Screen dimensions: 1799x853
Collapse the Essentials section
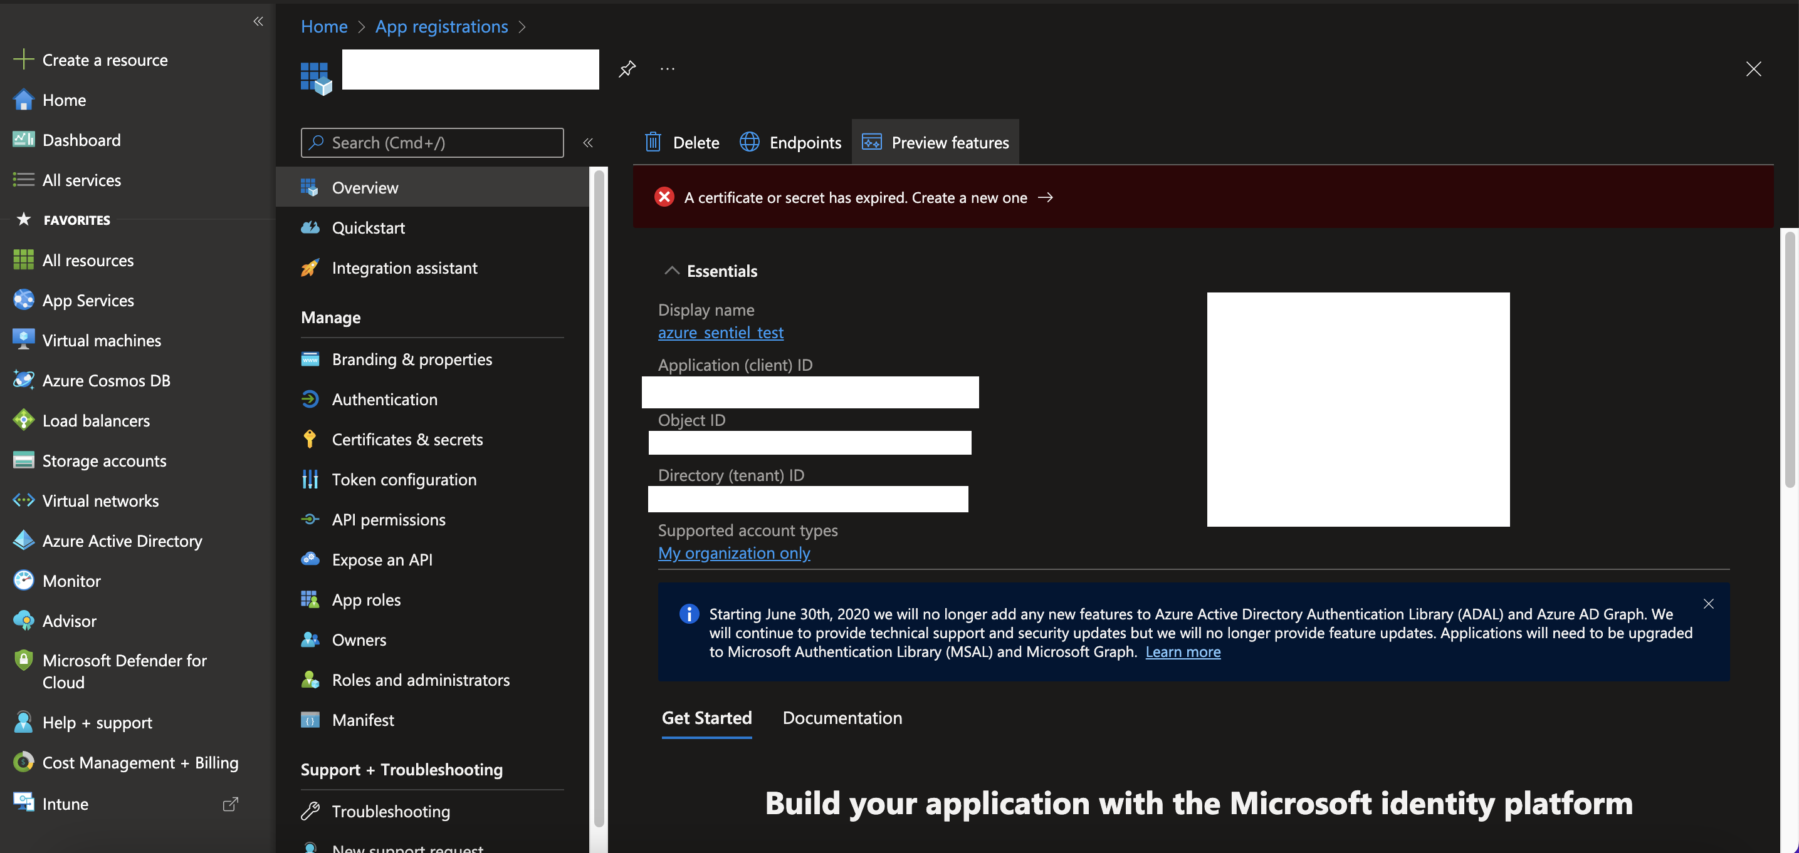coord(671,271)
